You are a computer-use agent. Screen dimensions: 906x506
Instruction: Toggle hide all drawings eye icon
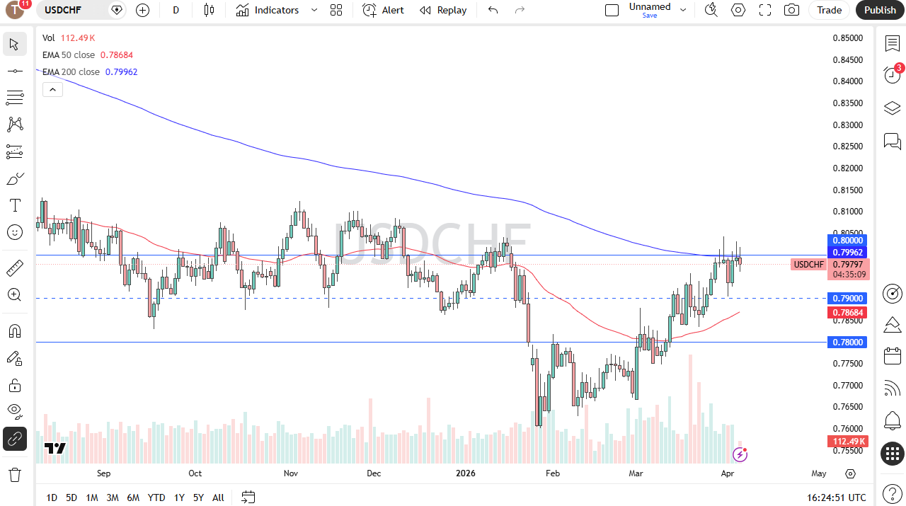click(x=14, y=411)
